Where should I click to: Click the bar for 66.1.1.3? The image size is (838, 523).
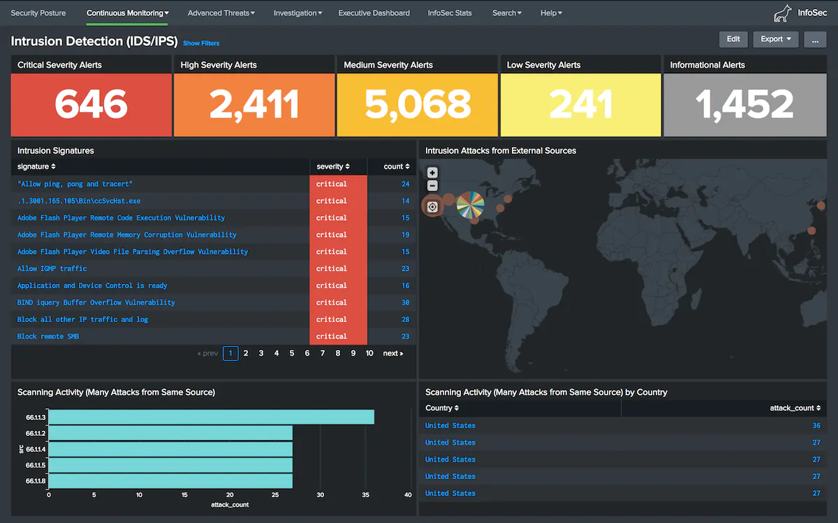211,417
